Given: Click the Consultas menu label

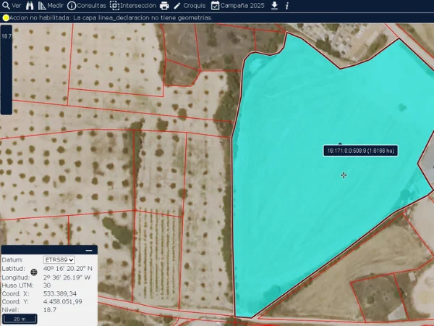Looking at the screenshot, I should tap(92, 5).
